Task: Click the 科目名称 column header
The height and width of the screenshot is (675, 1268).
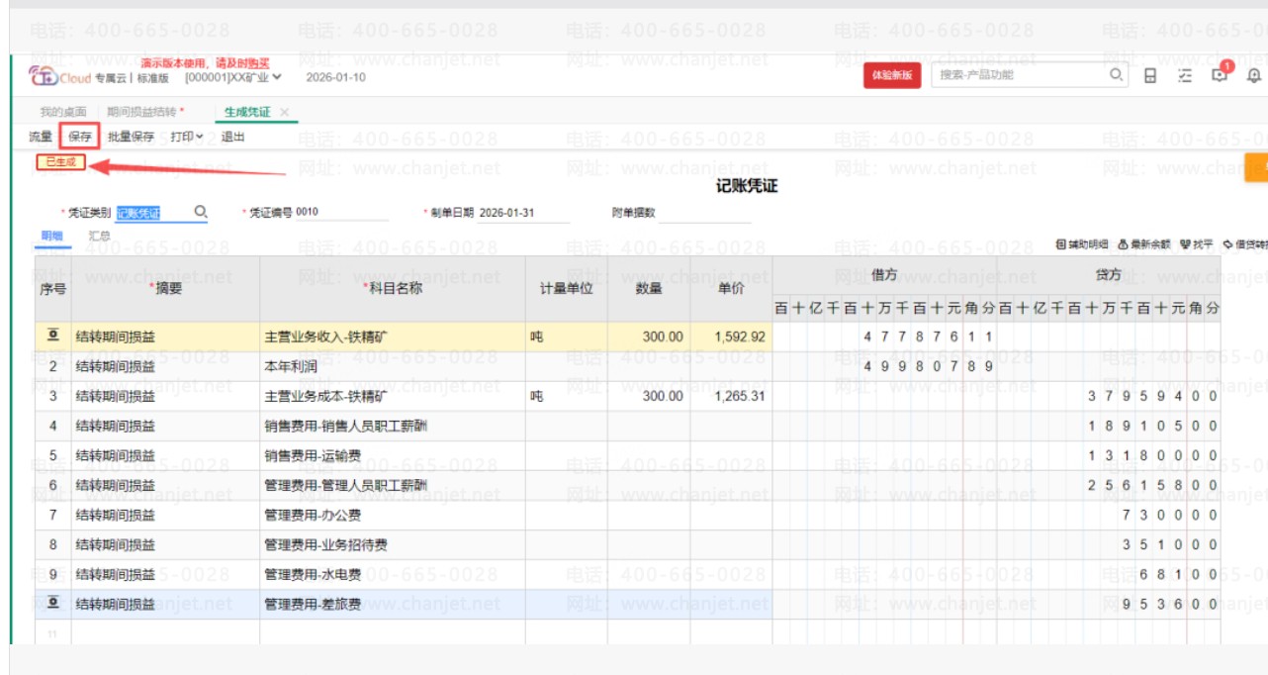Action: [x=393, y=288]
